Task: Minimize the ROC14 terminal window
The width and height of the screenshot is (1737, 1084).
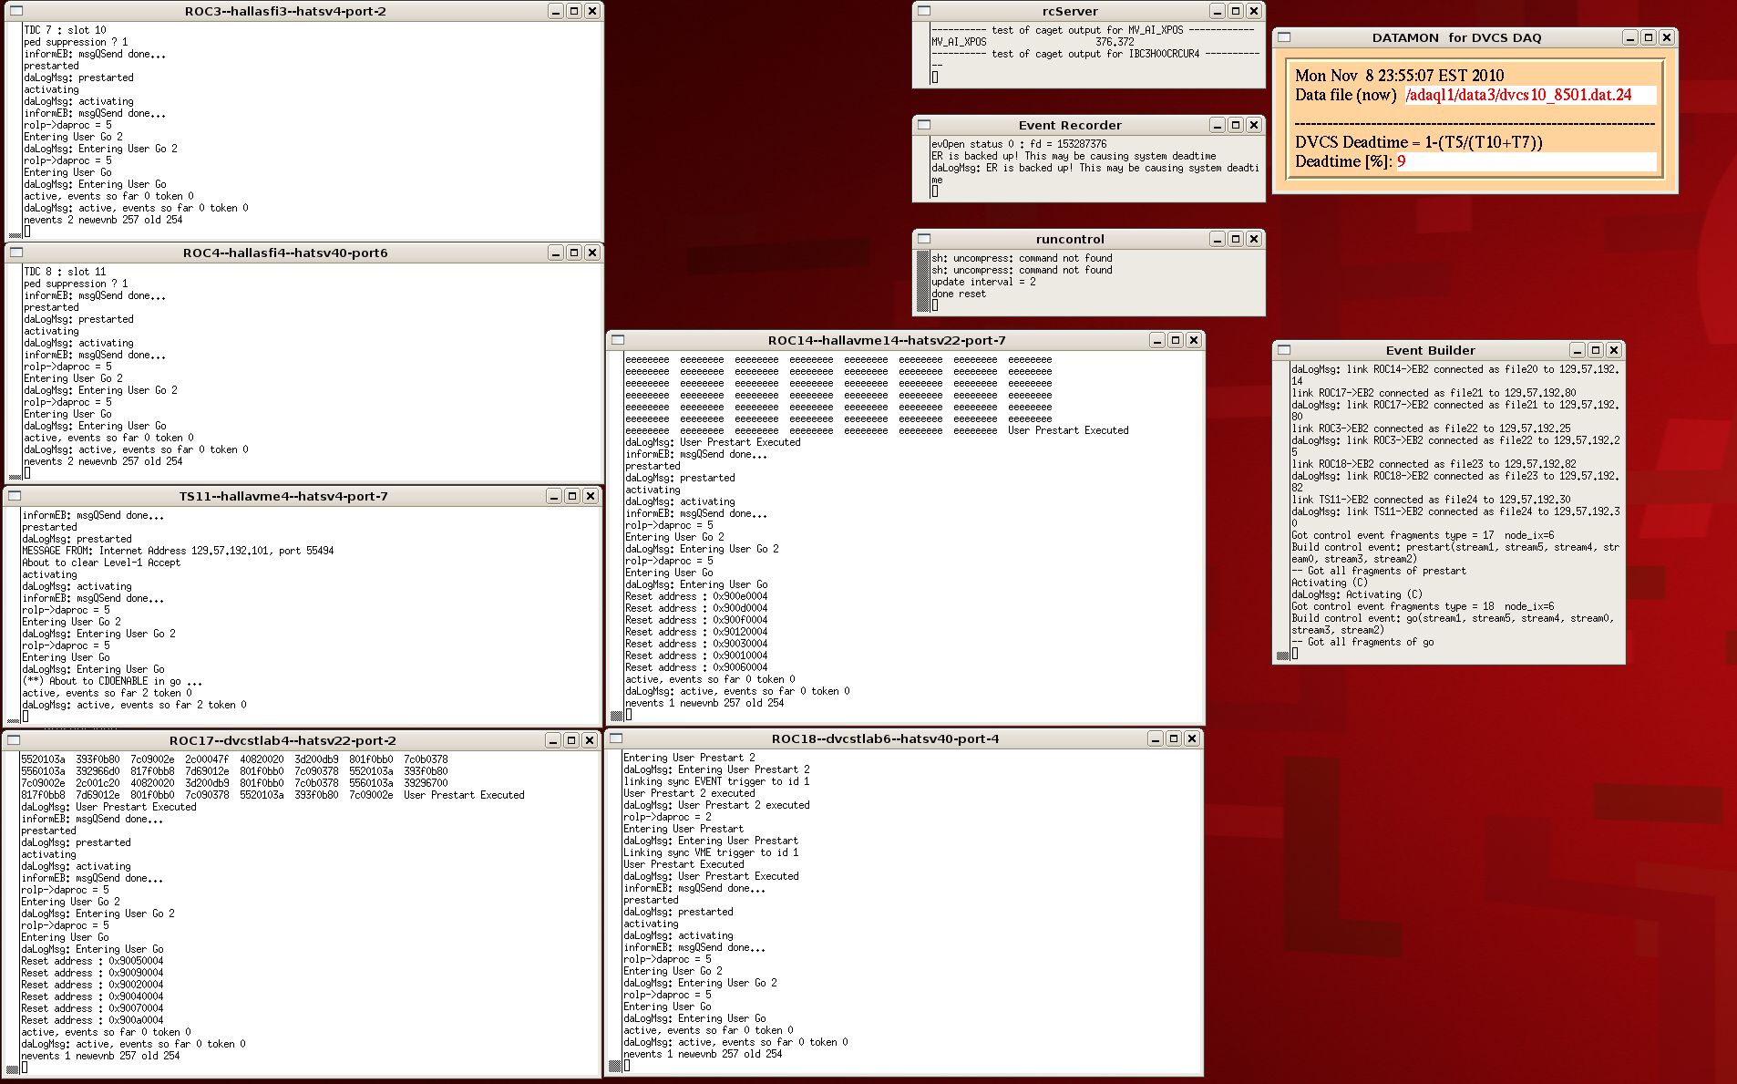Action: click(x=1157, y=340)
